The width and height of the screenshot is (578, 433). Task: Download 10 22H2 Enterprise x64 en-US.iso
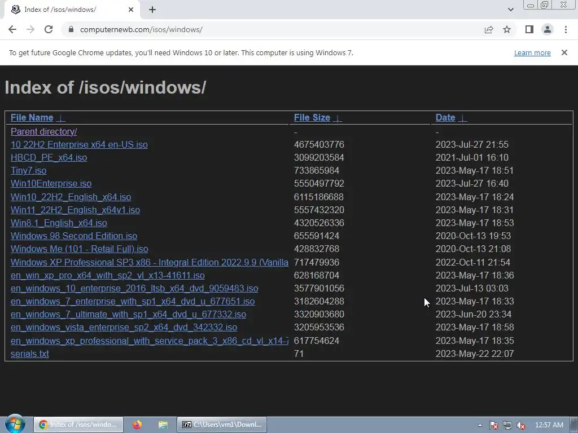click(79, 144)
